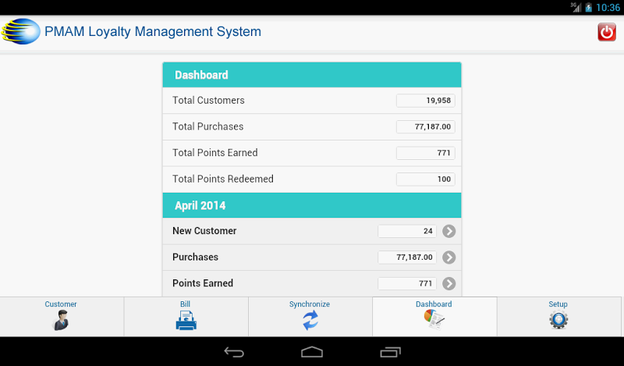
Task: Tap the Android recent apps button
Action: point(390,352)
